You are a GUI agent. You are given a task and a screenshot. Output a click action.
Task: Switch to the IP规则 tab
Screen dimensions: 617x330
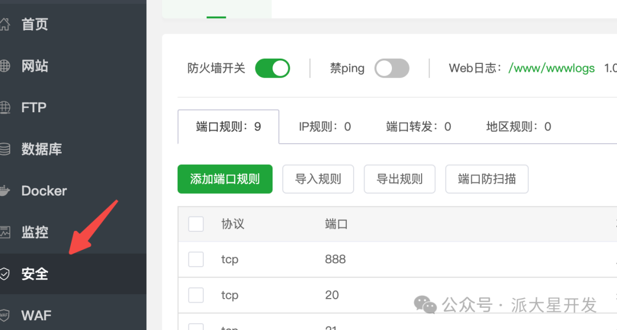[x=325, y=127]
